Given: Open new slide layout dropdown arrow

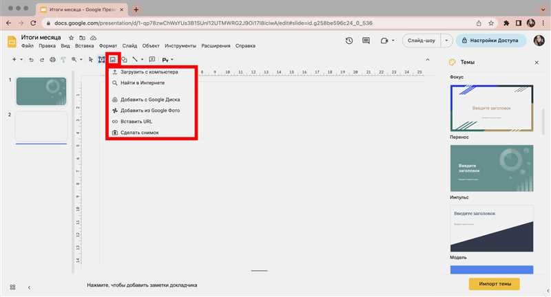Looking at the screenshot, I should [x=21, y=60].
